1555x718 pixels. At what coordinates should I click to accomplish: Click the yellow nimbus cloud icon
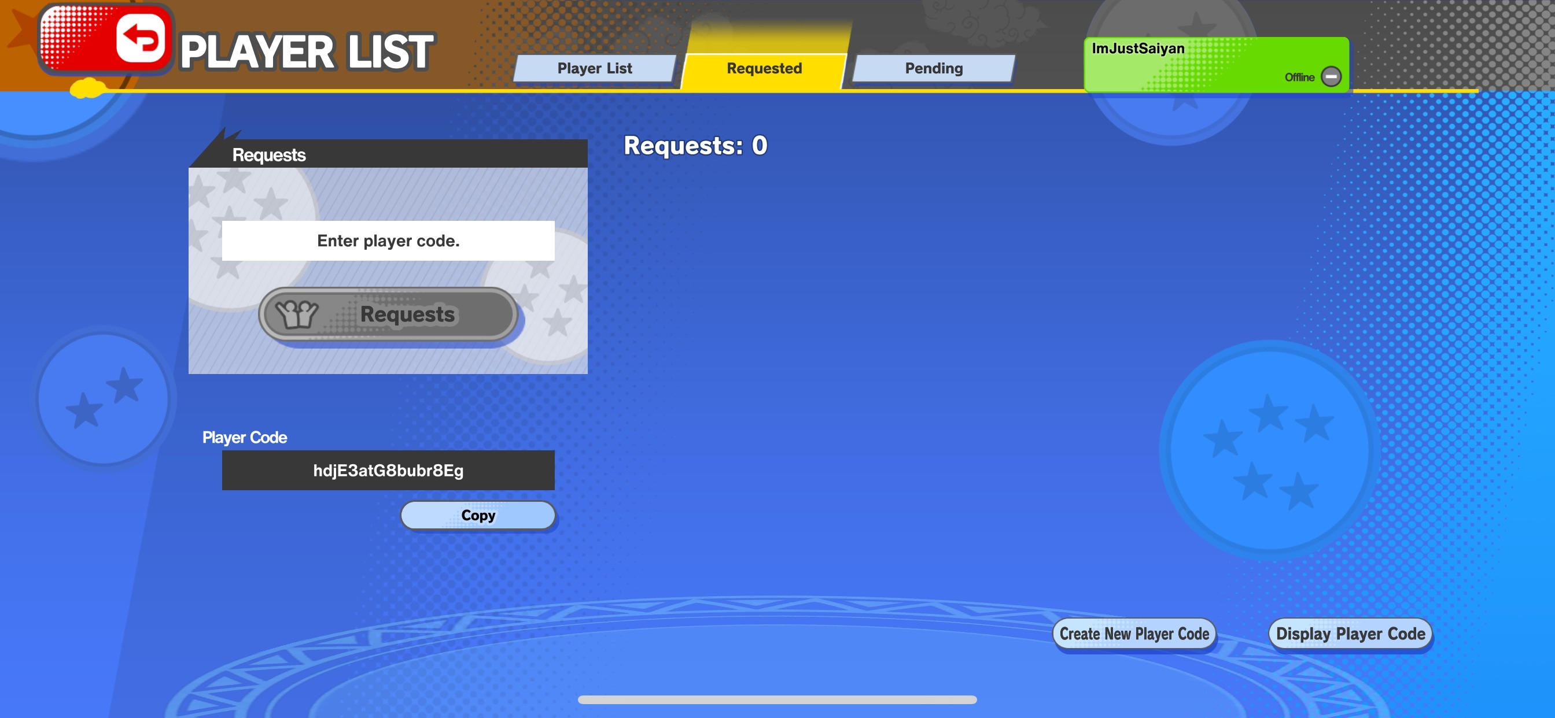[x=87, y=89]
